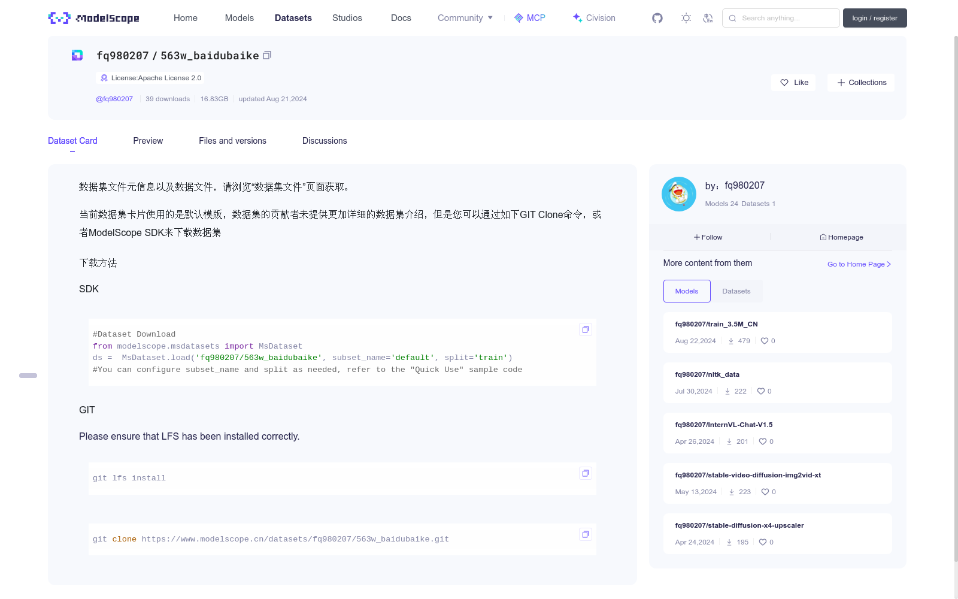958x599 pixels.
Task: Click the heart icon on Like button
Action: [x=784, y=83]
